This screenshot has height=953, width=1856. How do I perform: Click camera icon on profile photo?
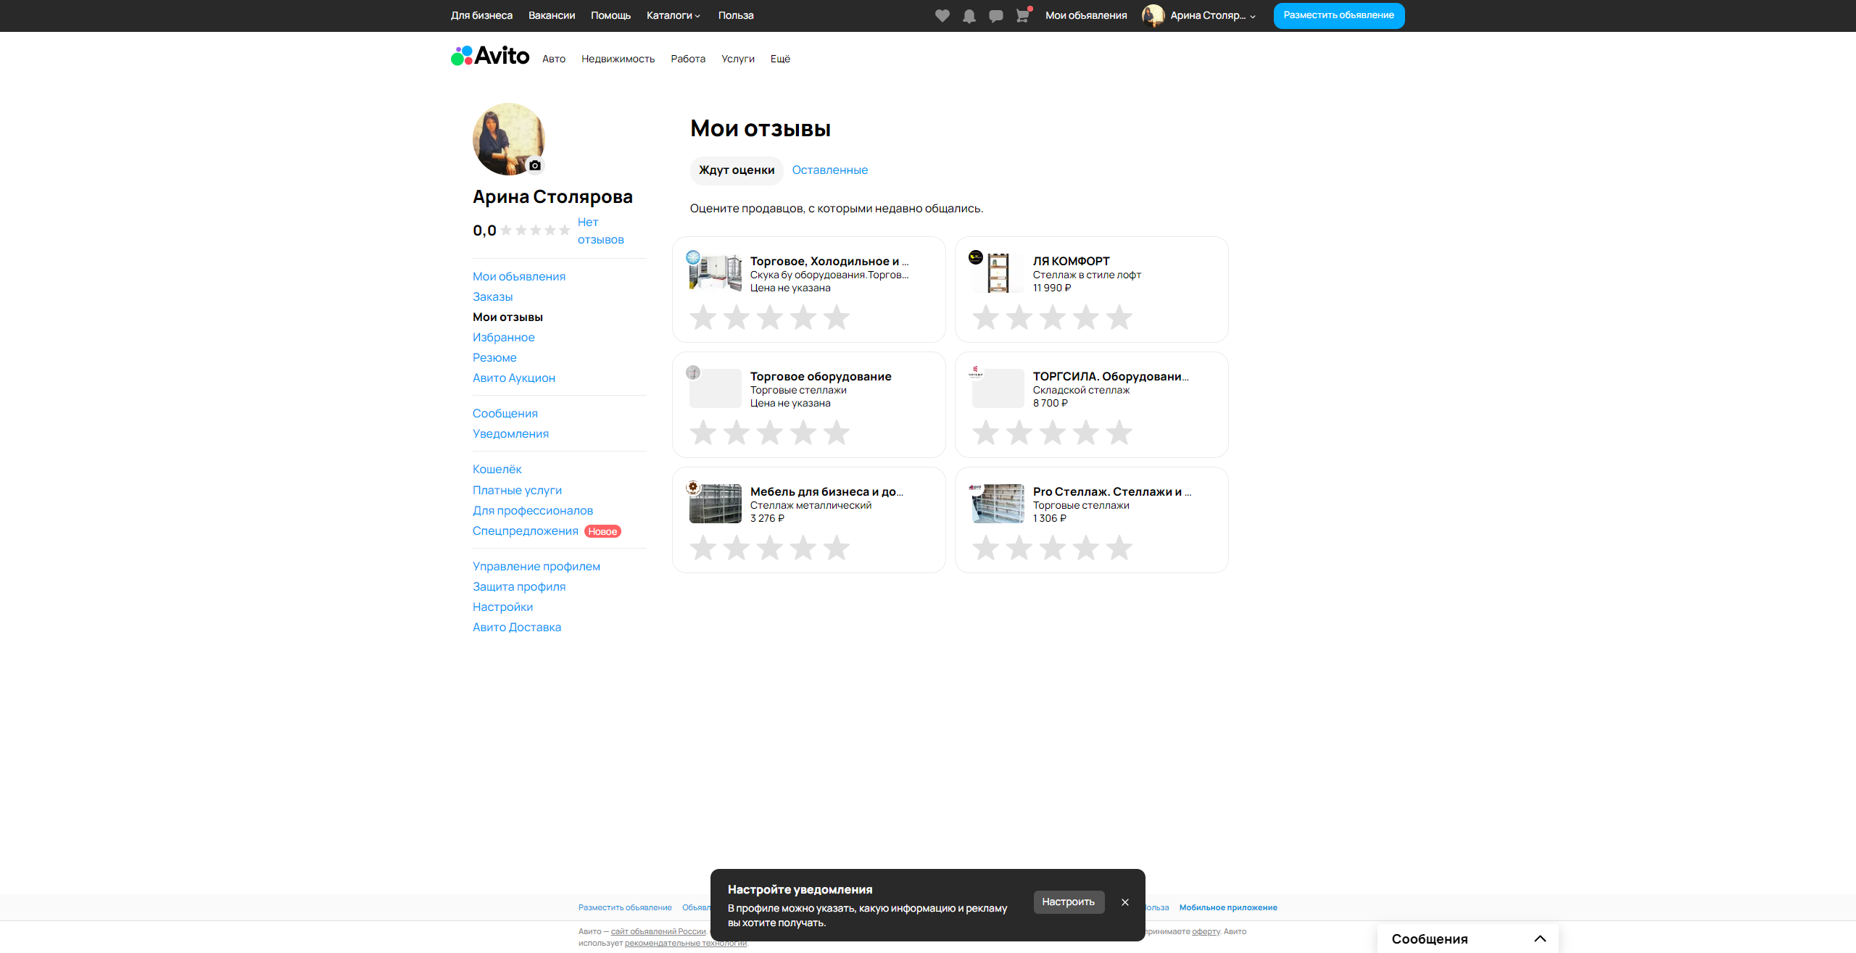pyautogui.click(x=535, y=165)
